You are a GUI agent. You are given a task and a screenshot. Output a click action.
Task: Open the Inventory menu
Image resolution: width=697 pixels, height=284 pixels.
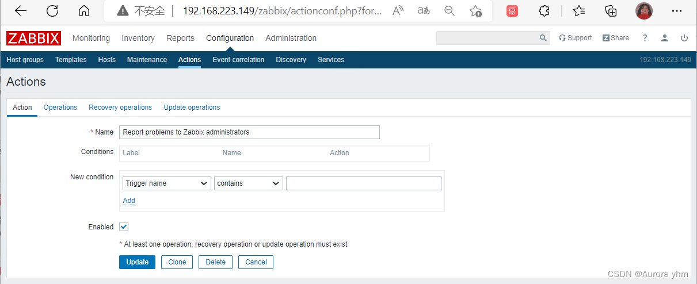[x=138, y=38]
